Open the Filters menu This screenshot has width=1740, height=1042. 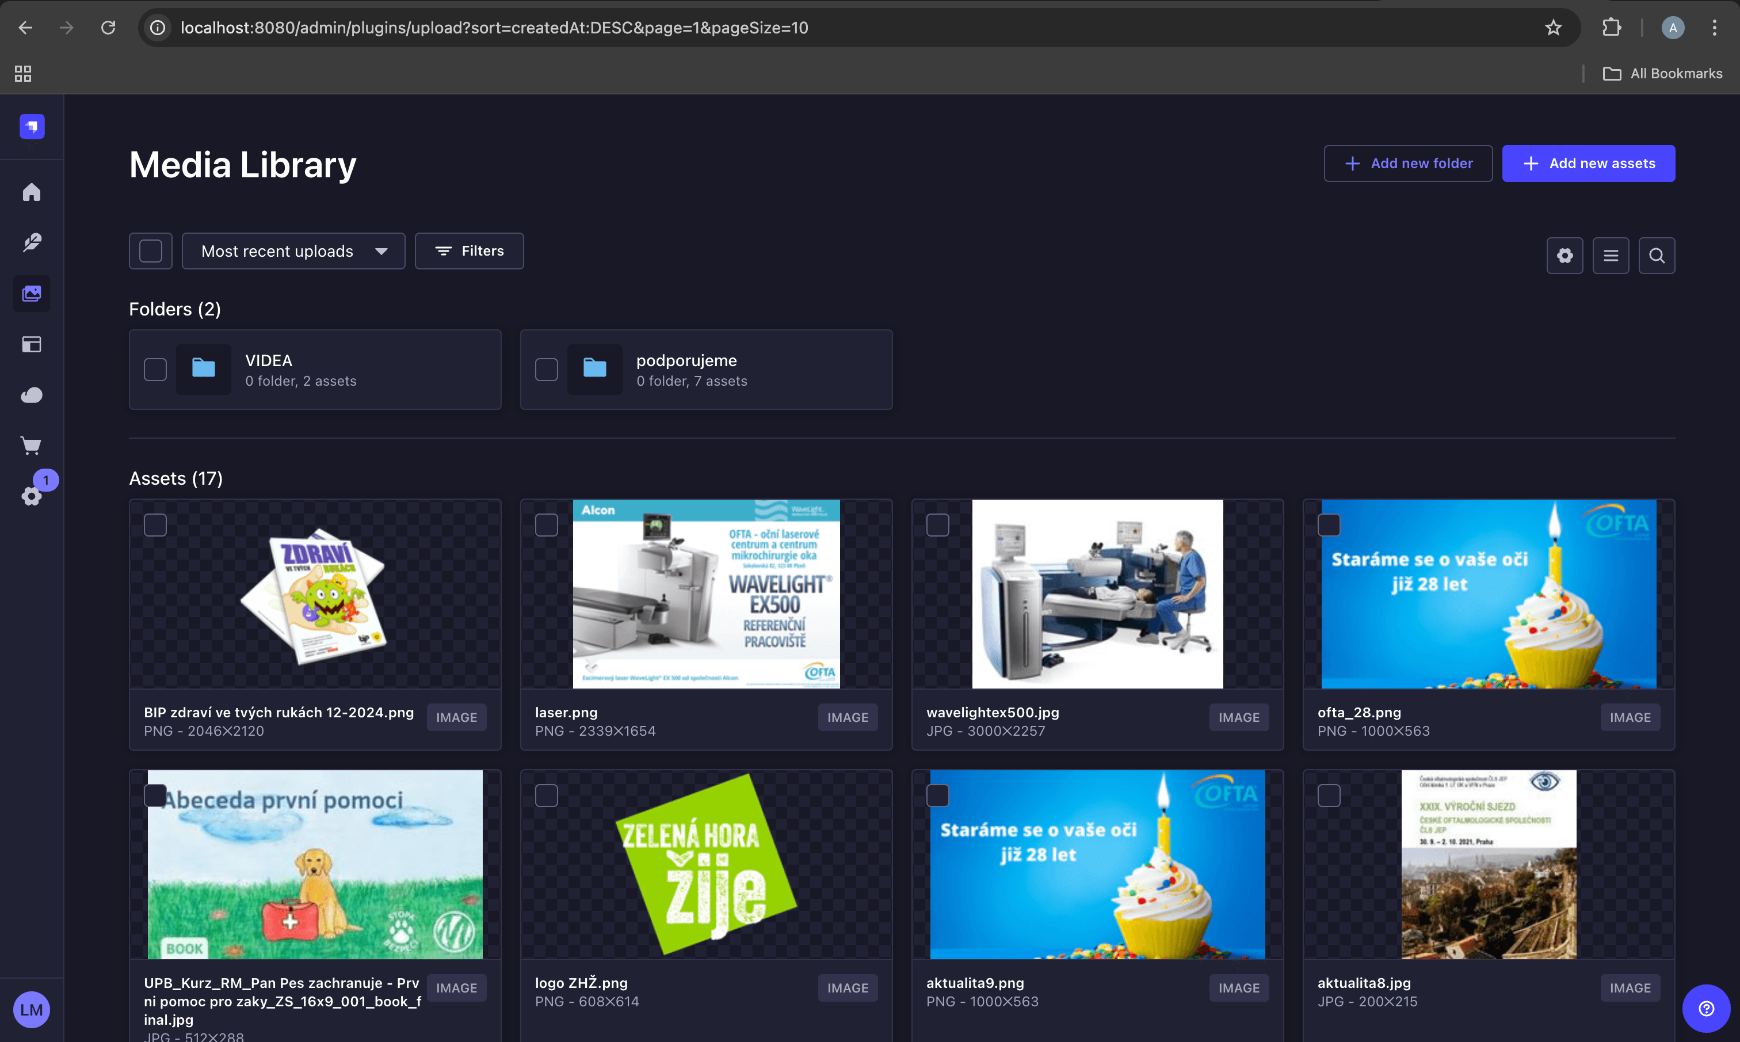[x=469, y=250]
